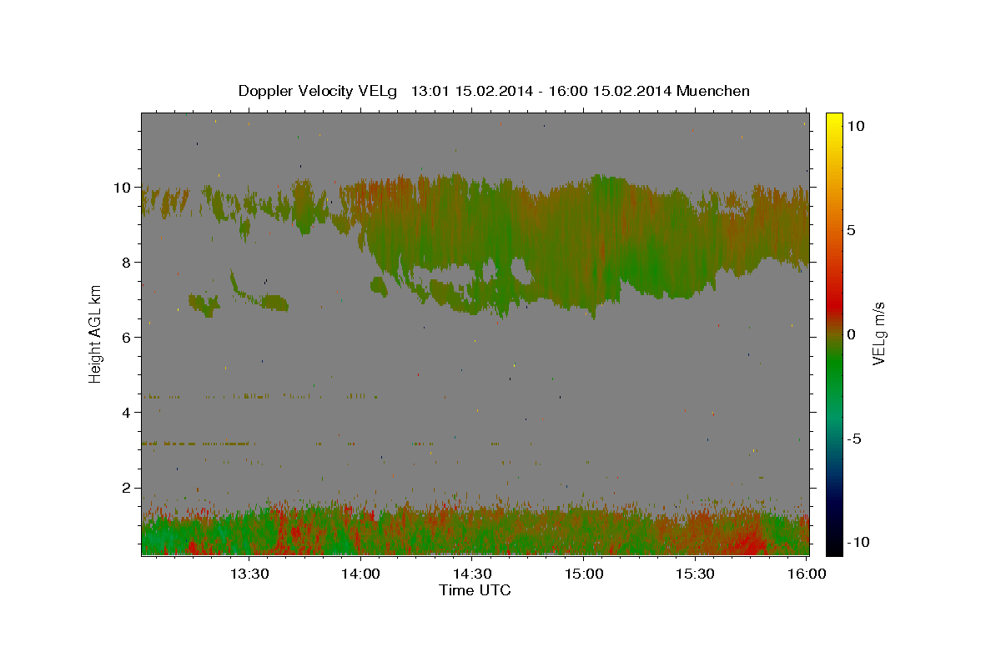Click the '16:00' time tick label
The image size is (1001, 667).
(807, 574)
